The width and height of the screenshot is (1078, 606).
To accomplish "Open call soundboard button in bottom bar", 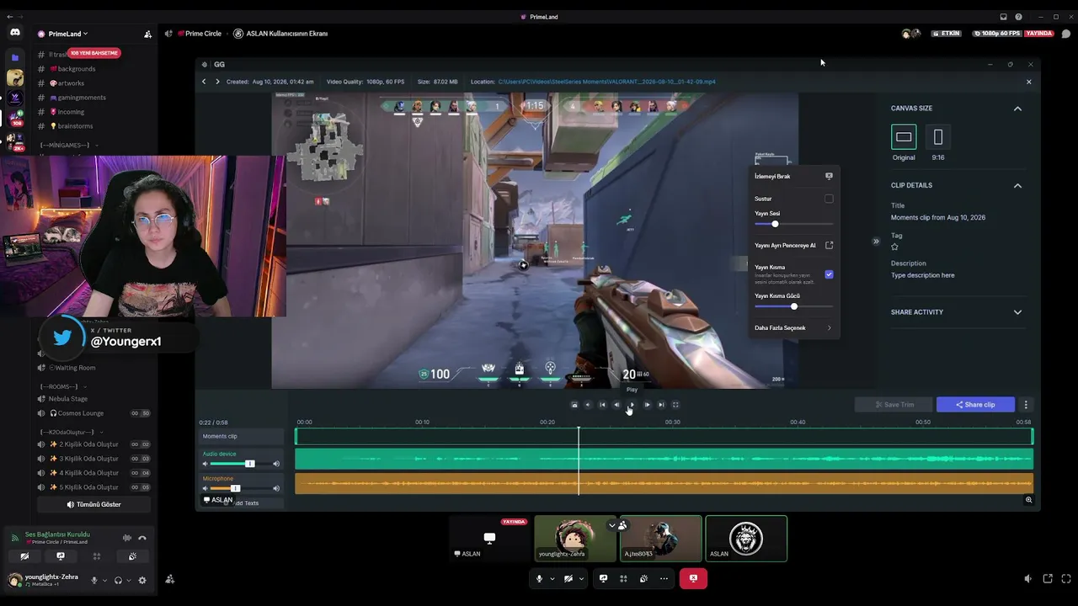I will [x=643, y=578].
